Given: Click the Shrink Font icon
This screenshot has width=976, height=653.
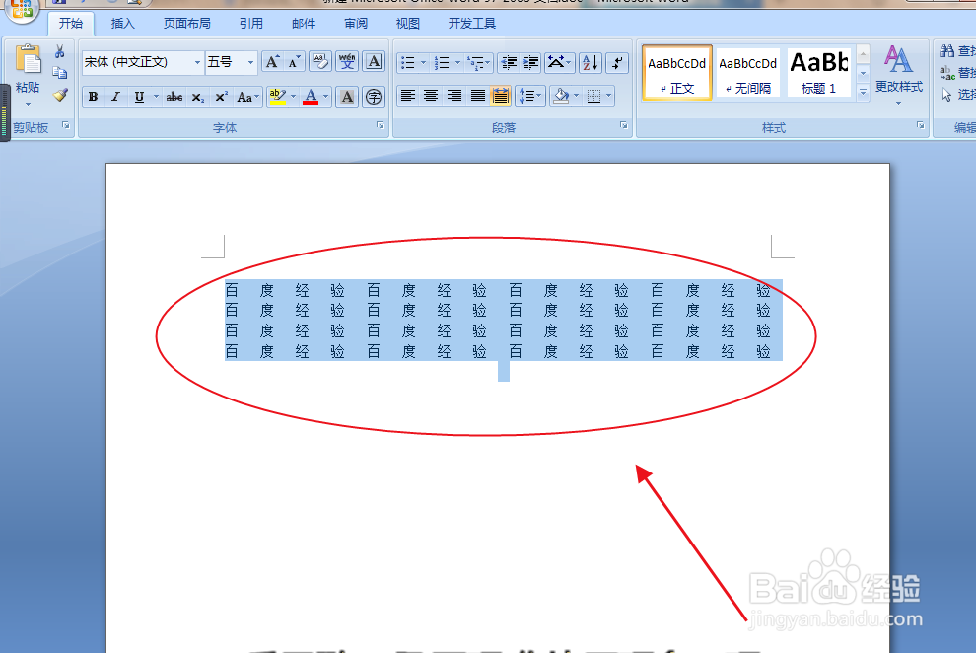Looking at the screenshot, I should pyautogui.click(x=294, y=62).
